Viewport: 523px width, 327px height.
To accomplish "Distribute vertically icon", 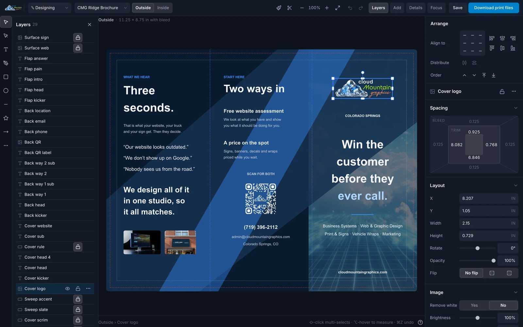I will tap(474, 63).
